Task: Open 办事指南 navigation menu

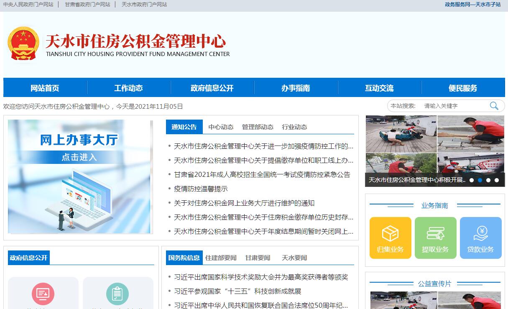Action: click(296, 88)
